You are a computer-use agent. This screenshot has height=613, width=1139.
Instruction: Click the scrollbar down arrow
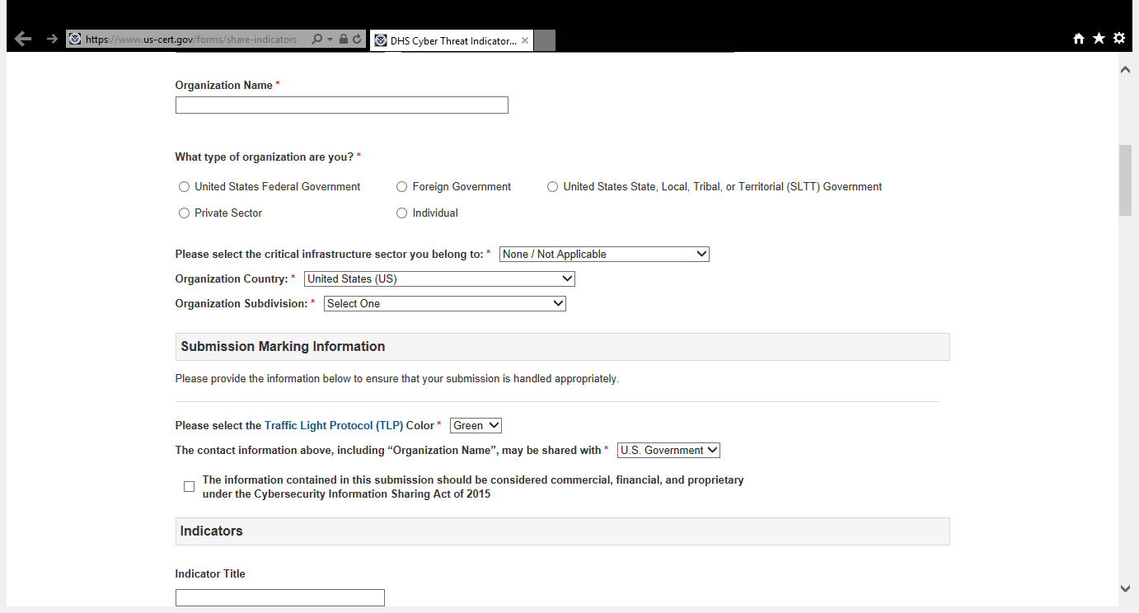(1126, 588)
